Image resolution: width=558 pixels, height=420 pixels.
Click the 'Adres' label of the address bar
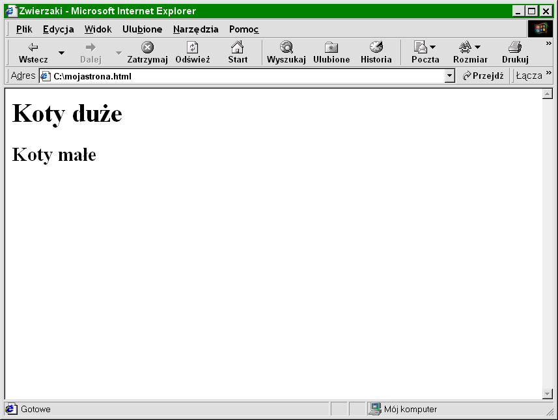23,76
